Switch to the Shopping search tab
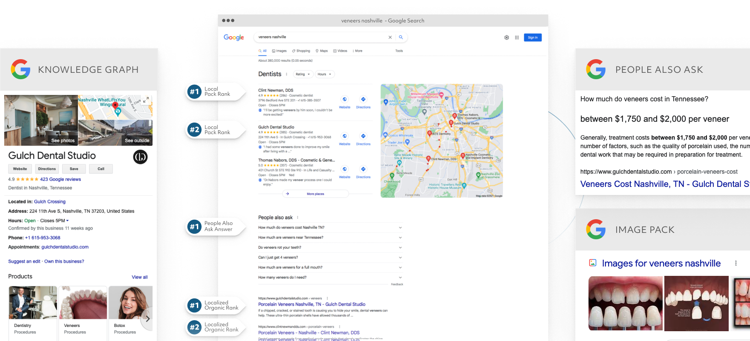Image resolution: width=750 pixels, height=341 pixels. 301,51
